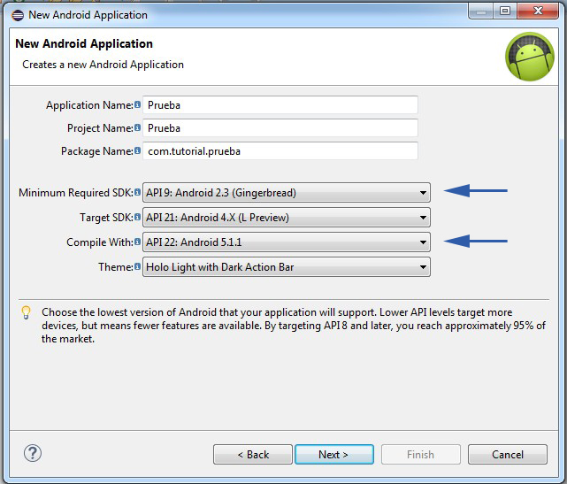This screenshot has height=484, width=567.
Task: Click the Package Name info icon
Action: click(137, 150)
